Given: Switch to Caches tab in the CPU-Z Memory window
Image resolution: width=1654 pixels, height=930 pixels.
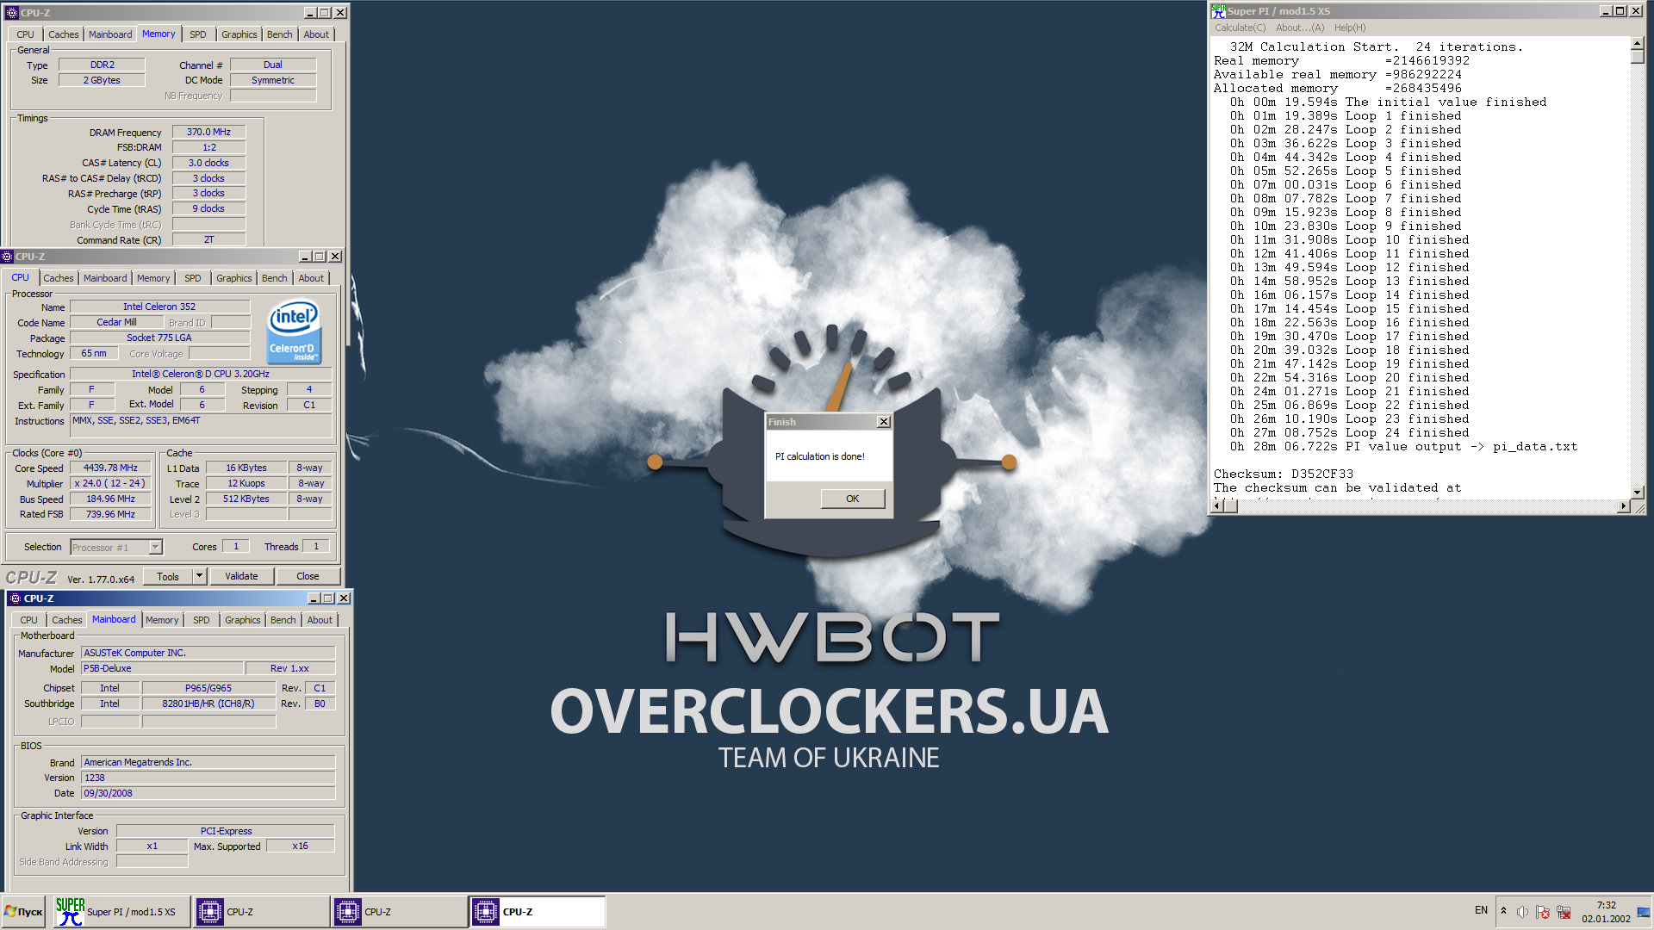Looking at the screenshot, I should tap(63, 34).
